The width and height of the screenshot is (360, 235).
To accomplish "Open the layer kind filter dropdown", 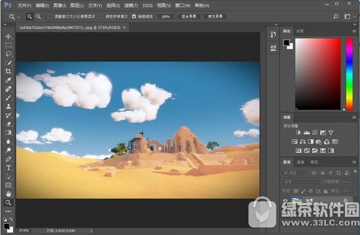I will click(295, 172).
